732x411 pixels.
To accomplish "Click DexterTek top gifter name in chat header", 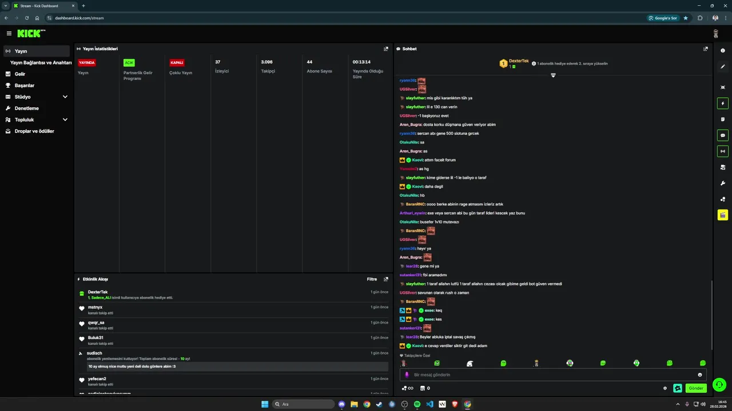I will [519, 61].
